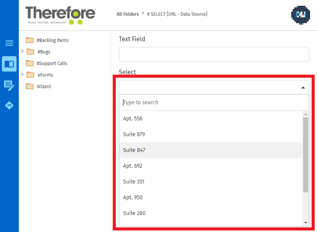The height and width of the screenshot is (232, 317).
Task: Click the diamond arrow workflow icon
Action: [x=9, y=105]
